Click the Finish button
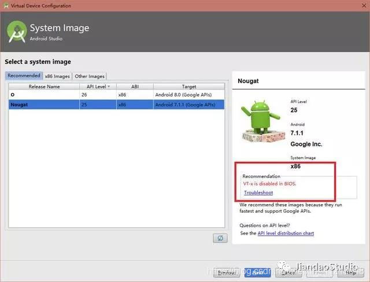 320,273
